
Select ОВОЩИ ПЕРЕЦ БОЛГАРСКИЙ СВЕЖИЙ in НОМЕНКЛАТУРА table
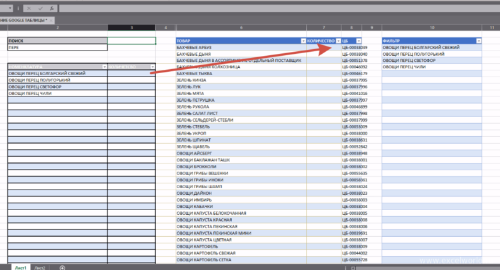[57, 73]
